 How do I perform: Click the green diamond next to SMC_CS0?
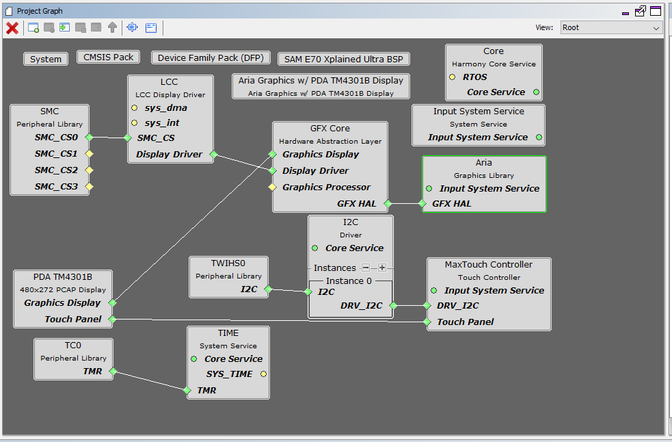(x=89, y=138)
